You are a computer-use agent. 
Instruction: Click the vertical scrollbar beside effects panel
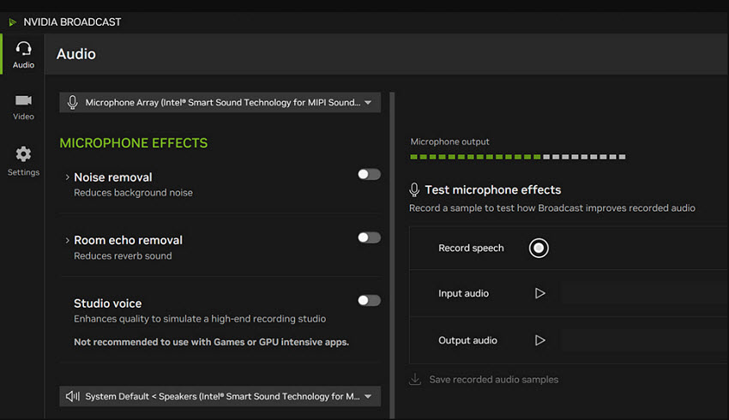coord(392,255)
